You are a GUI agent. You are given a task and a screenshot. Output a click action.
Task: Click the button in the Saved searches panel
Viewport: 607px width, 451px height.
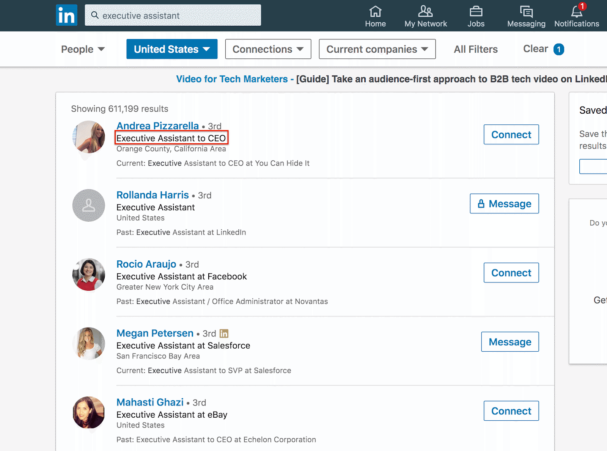tap(593, 166)
